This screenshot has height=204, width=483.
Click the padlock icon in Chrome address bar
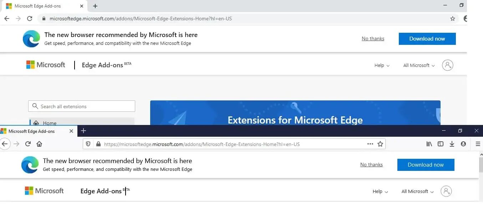click(x=44, y=19)
